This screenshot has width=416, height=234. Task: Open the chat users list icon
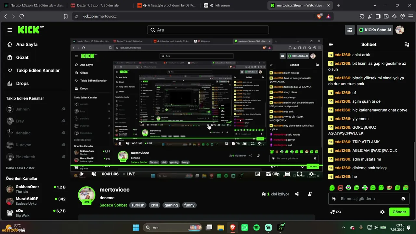coord(407,45)
